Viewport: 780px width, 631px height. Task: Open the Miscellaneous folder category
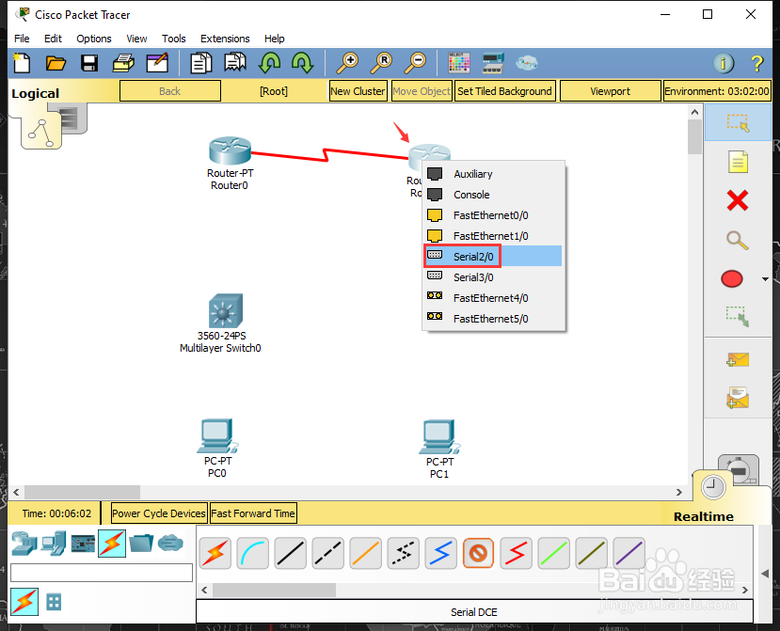pos(141,543)
